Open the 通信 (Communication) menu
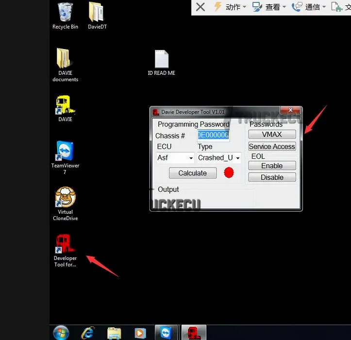This screenshot has width=351, height=340. tap(309, 7)
